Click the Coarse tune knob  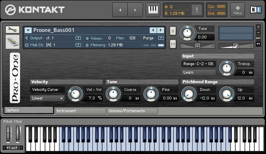coord(113,94)
